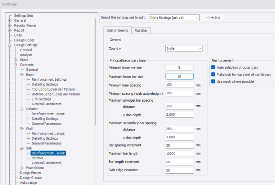This screenshot has height=185, width=275.
Task: Open Patches under Slab
Action: click(x=37, y=158)
